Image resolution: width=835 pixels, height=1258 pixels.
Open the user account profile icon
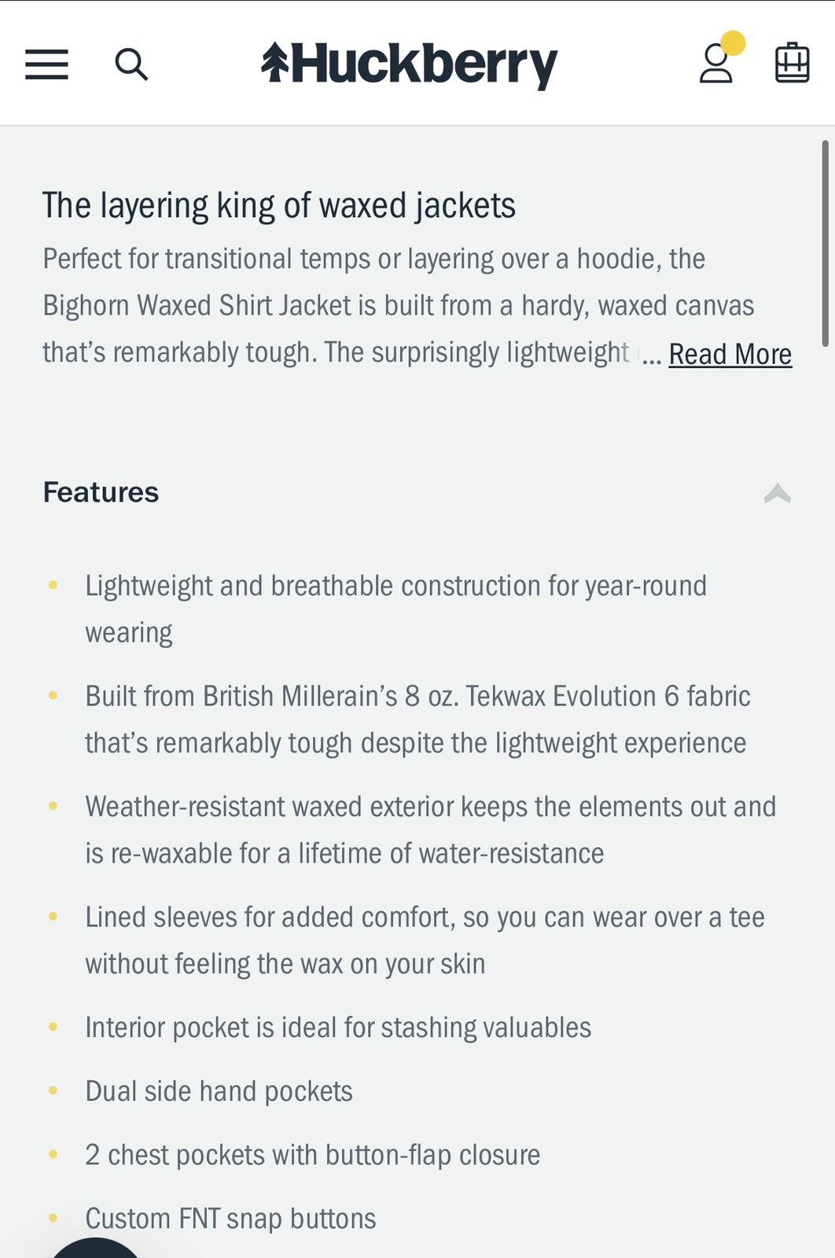click(716, 64)
